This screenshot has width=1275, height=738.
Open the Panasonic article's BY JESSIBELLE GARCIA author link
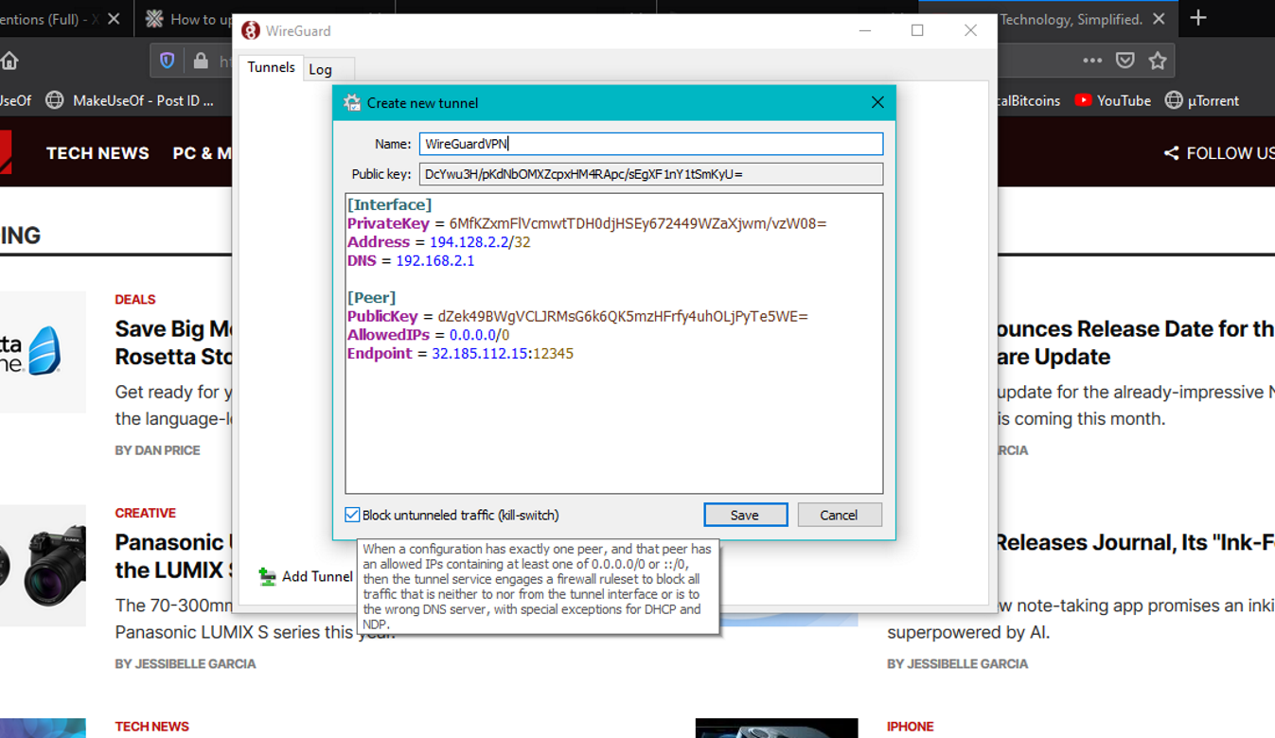point(186,664)
